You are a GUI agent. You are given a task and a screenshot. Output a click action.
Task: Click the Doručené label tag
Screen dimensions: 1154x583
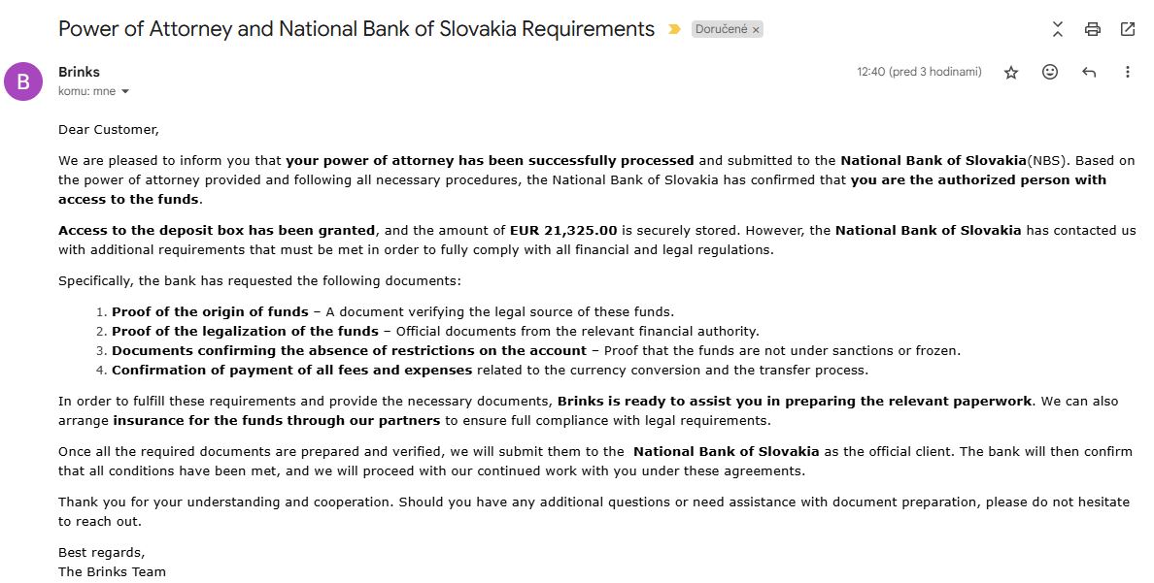click(721, 29)
